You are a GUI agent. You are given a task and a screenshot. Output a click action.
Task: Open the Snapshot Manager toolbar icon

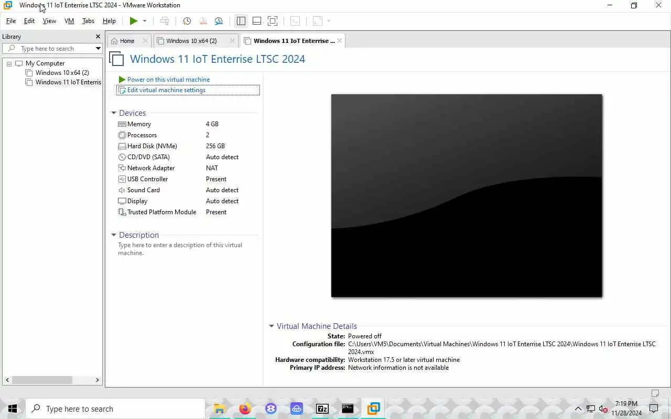(x=219, y=21)
